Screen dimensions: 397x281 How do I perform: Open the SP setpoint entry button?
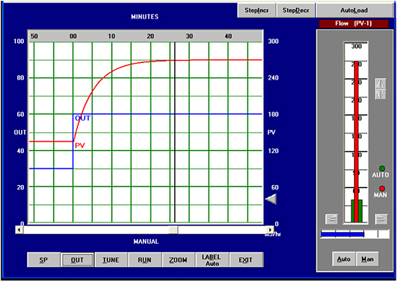(44, 260)
